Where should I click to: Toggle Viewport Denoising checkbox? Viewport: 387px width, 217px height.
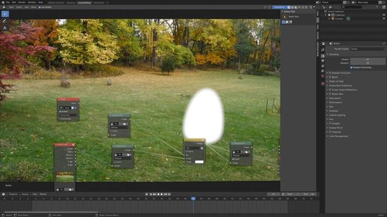point(351,68)
